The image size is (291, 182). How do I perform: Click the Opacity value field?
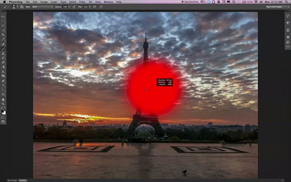click(x=65, y=7)
